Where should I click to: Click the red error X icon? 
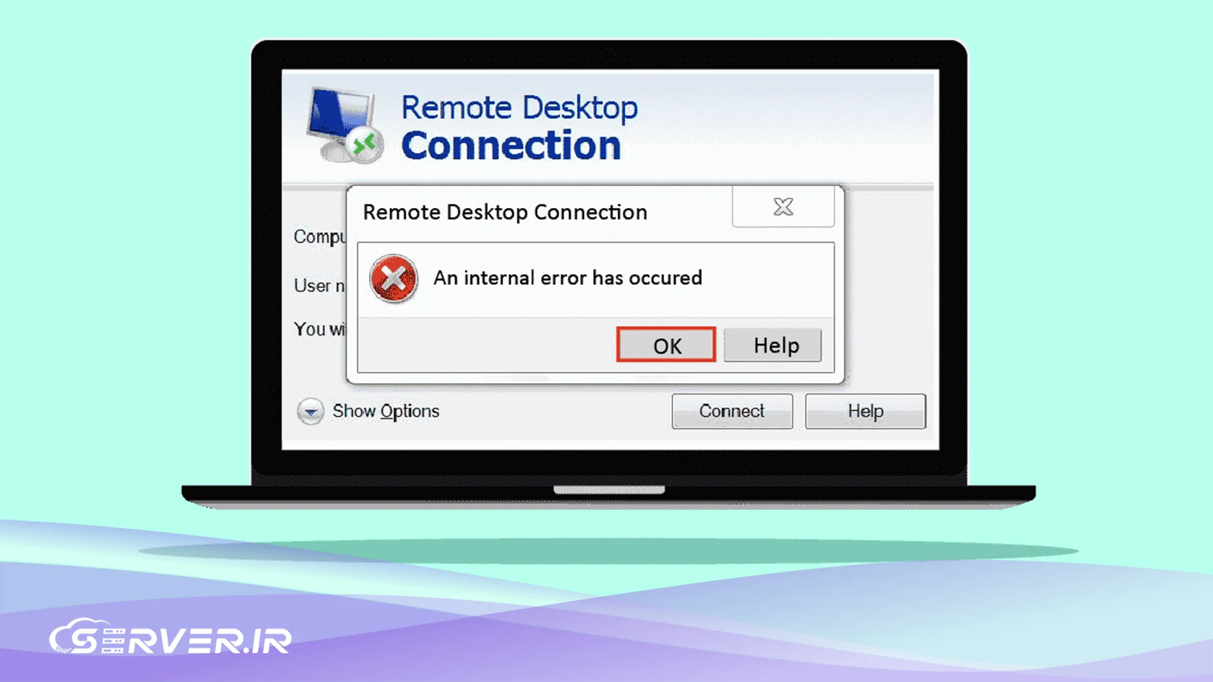click(393, 278)
